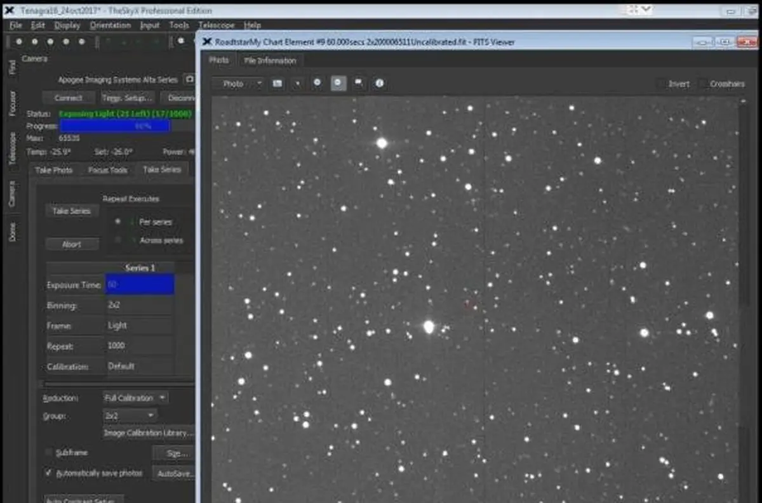Viewport: 762px width, 503px height.
Task: Click the info icon in FITS Viewer toolbar
Action: click(379, 83)
